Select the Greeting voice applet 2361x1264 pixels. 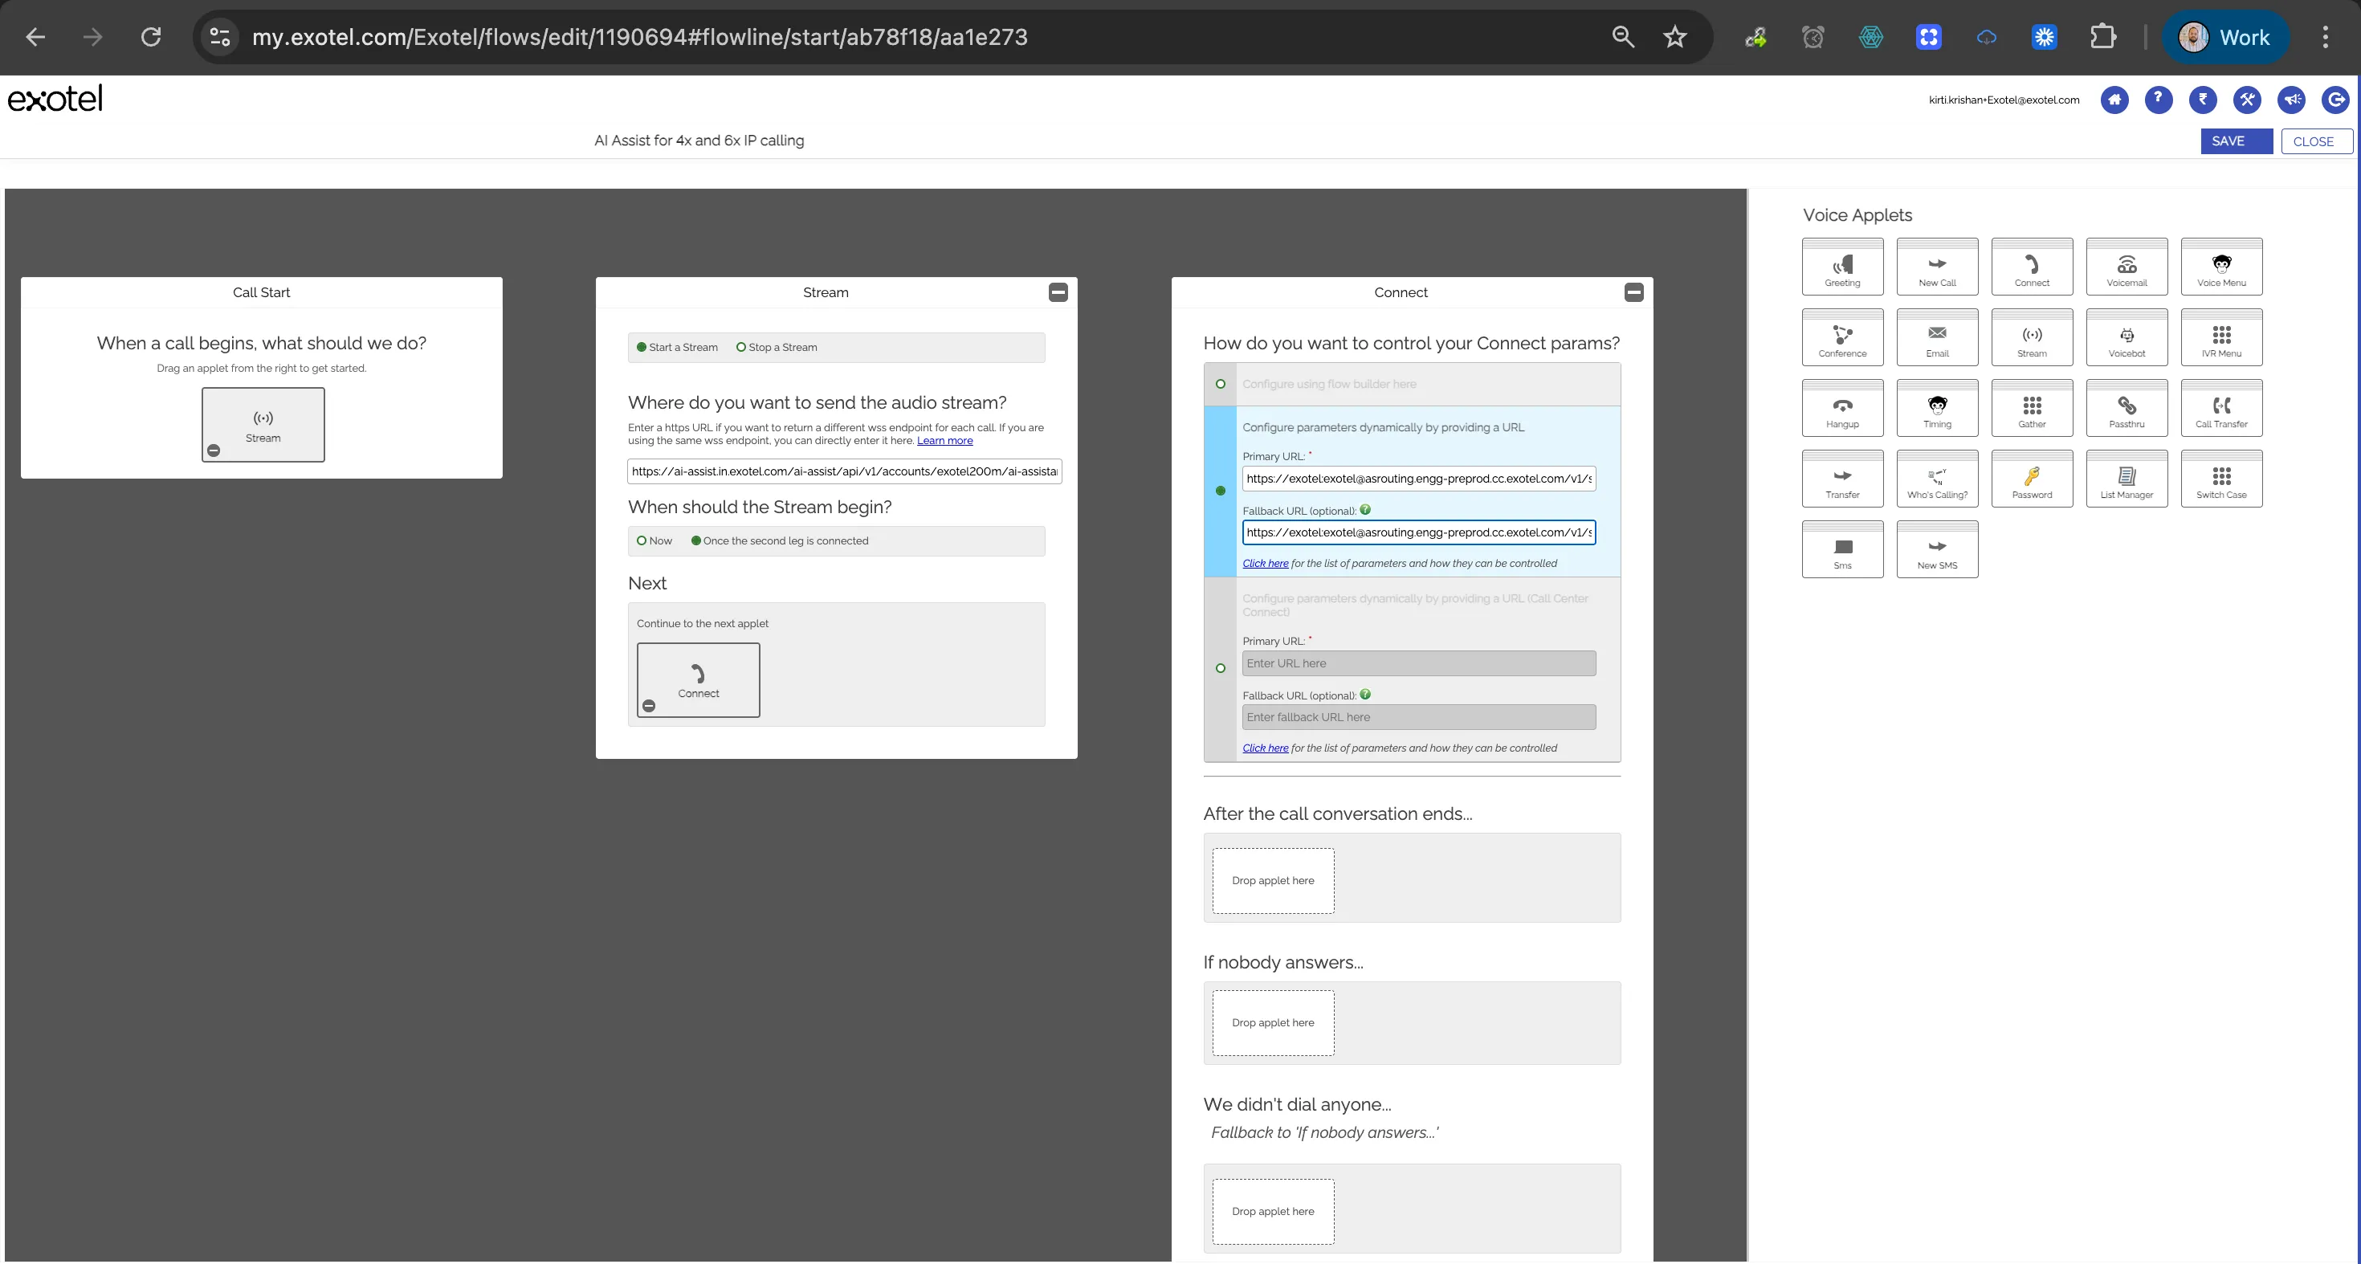(1842, 267)
